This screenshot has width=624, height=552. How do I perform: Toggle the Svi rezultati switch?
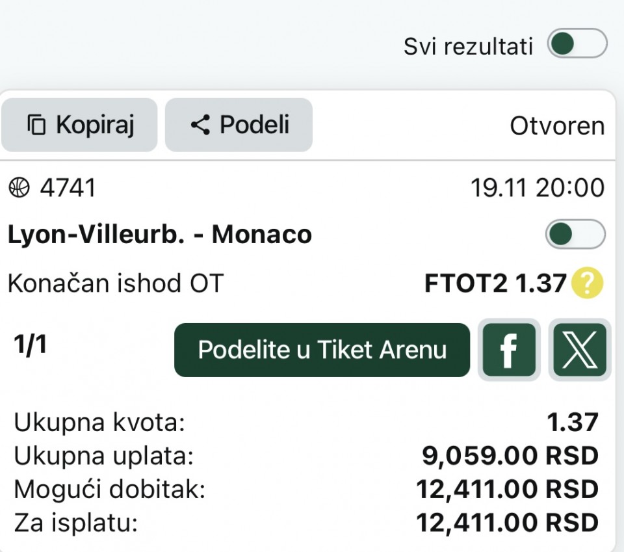(x=577, y=46)
